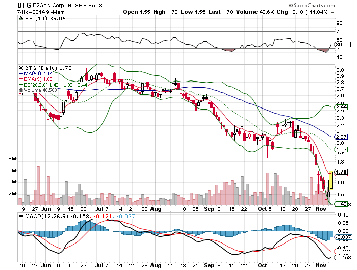Click the 7-Nov-2014 9:44am timestamp
Image resolution: width=357 pixels, height=270 pixels.
[41, 12]
